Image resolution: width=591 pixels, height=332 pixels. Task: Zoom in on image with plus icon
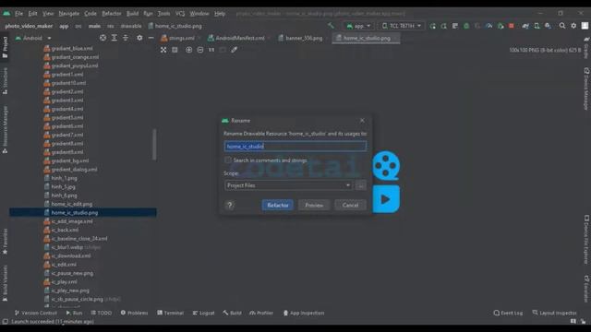point(188,50)
